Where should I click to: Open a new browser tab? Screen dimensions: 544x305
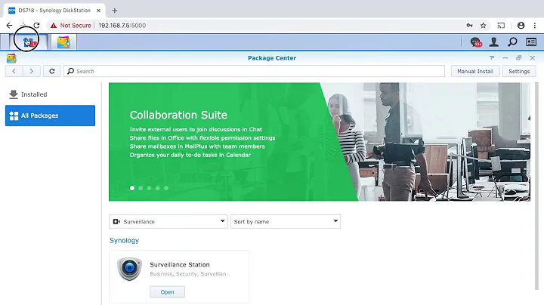click(x=115, y=11)
